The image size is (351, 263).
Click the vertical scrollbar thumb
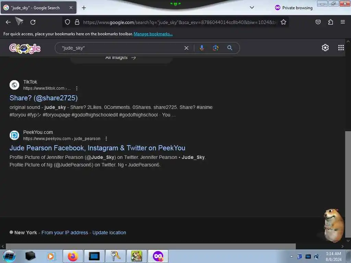(x=348, y=184)
